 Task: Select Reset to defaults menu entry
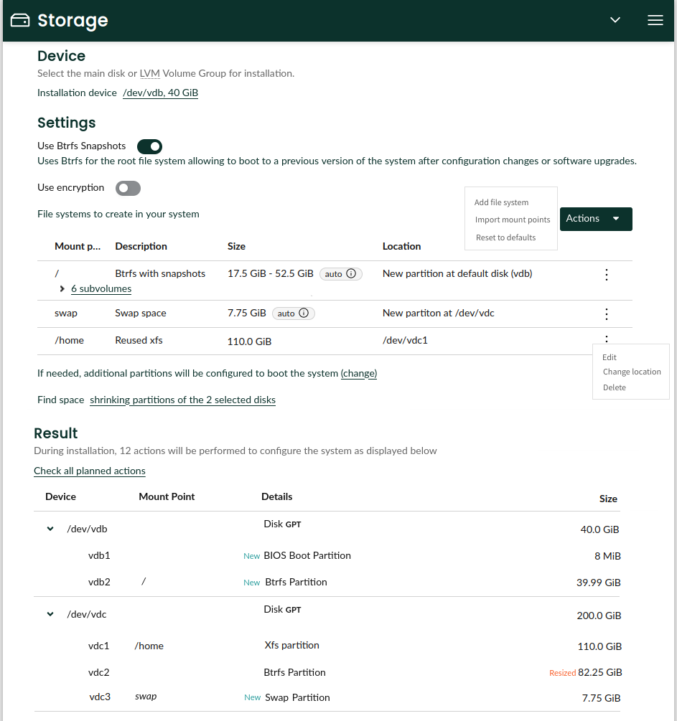coord(506,237)
